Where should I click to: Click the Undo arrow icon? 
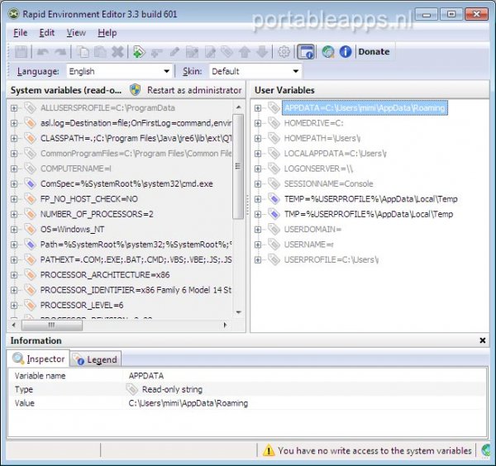point(42,52)
